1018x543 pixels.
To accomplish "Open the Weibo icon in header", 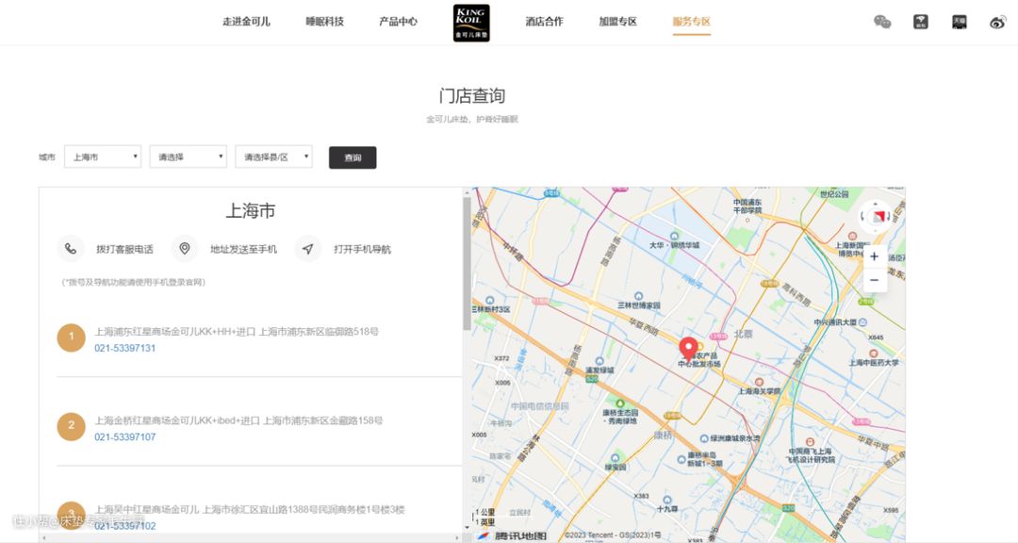I will click(998, 22).
